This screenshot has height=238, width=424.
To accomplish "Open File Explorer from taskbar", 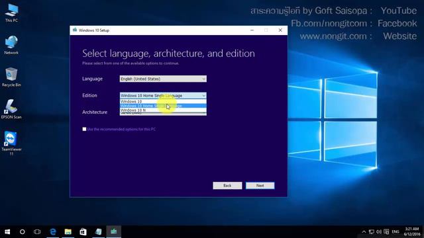I will coord(68,231).
